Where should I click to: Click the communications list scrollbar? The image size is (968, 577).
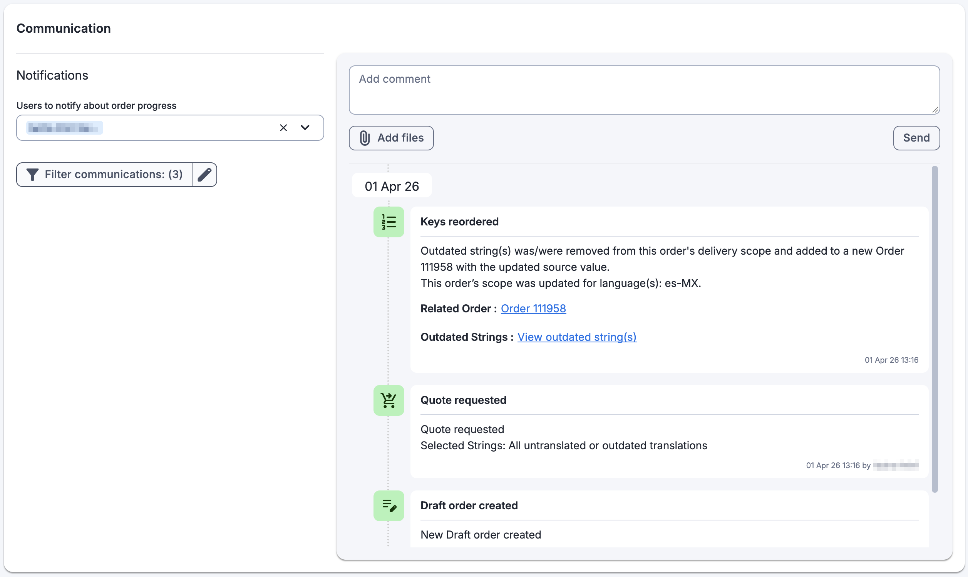(x=935, y=329)
